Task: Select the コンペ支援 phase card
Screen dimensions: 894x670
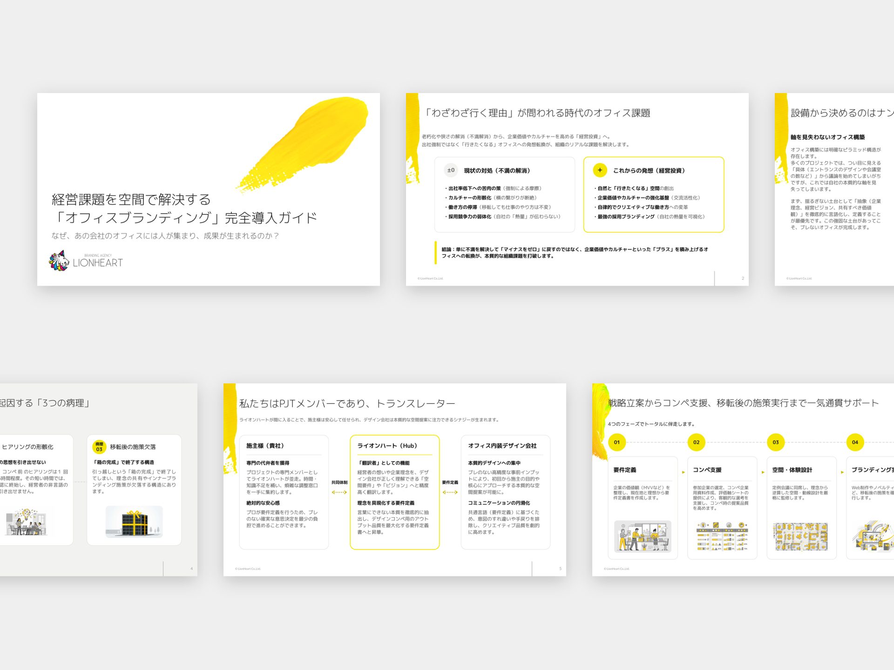Action: coord(722,508)
